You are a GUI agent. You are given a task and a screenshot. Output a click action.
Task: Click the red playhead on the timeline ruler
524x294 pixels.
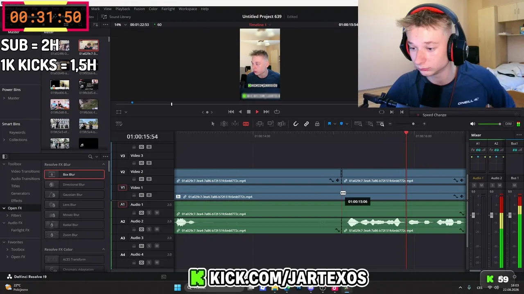click(x=406, y=133)
